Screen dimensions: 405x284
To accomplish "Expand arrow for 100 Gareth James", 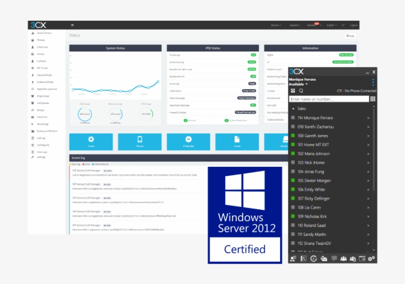I will 368,136.
